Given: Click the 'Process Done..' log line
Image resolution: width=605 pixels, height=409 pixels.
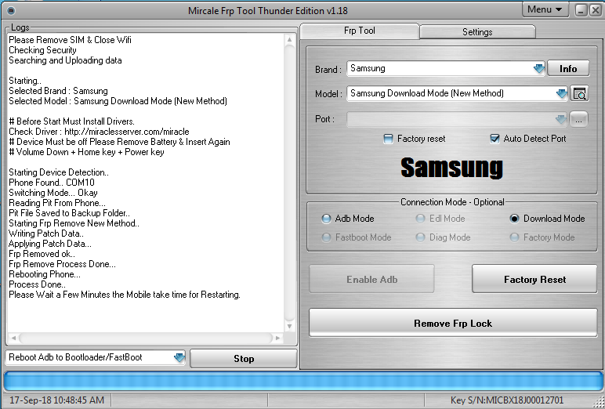Looking at the screenshot, I should click(37, 284).
